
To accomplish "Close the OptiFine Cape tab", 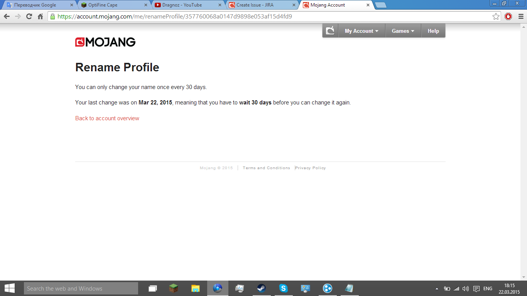I will [x=145, y=5].
